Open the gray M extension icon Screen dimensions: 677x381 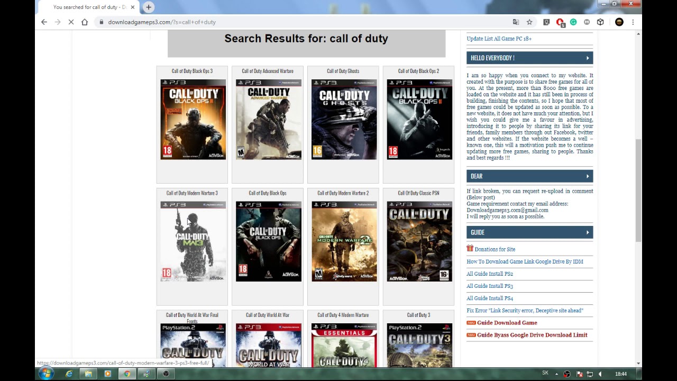(x=587, y=22)
